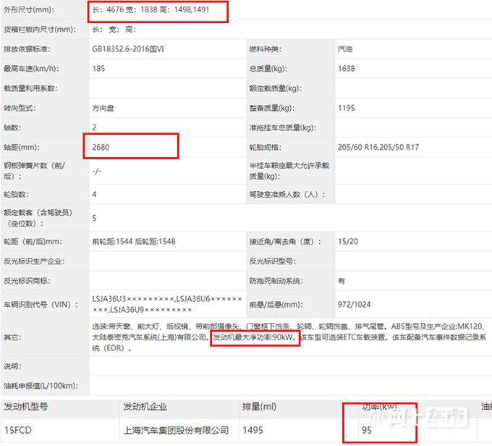Click the 整备质量(kg) label
This screenshot has width=492, height=446.
272,108
